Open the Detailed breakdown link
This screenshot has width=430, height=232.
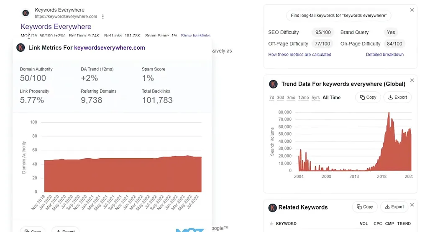point(385,55)
